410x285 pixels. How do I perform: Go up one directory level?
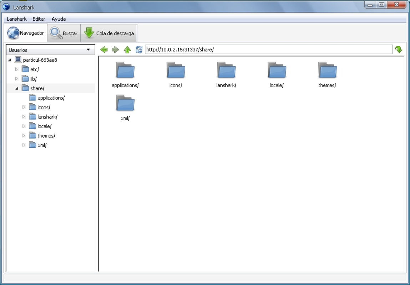[x=127, y=50]
